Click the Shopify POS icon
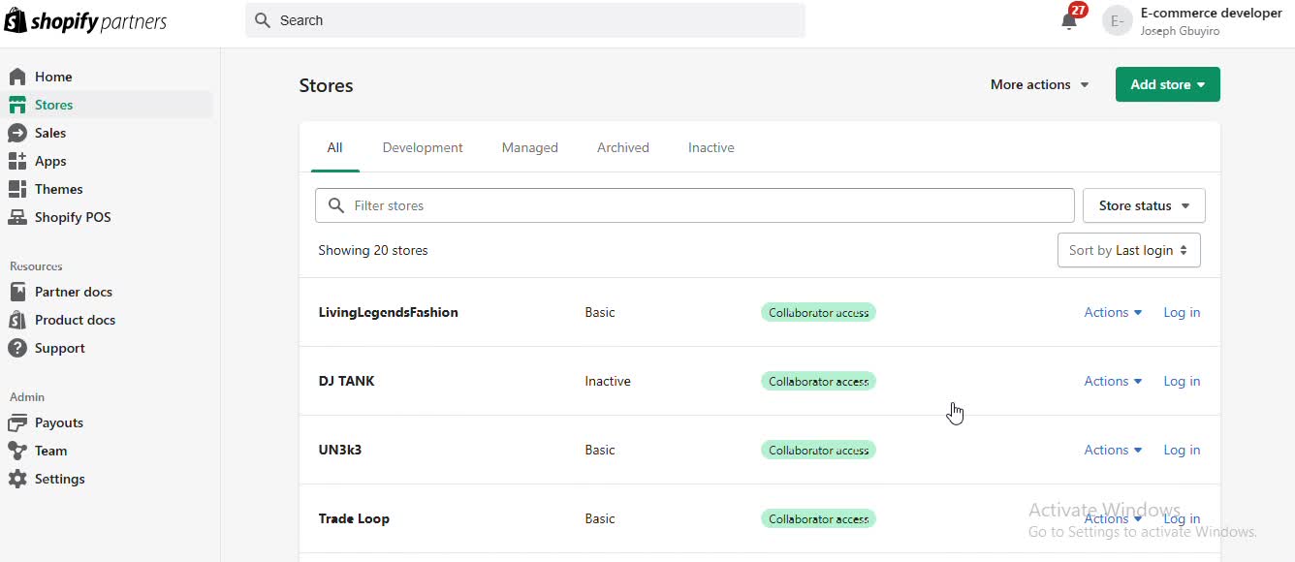This screenshot has width=1295, height=562. [x=17, y=217]
